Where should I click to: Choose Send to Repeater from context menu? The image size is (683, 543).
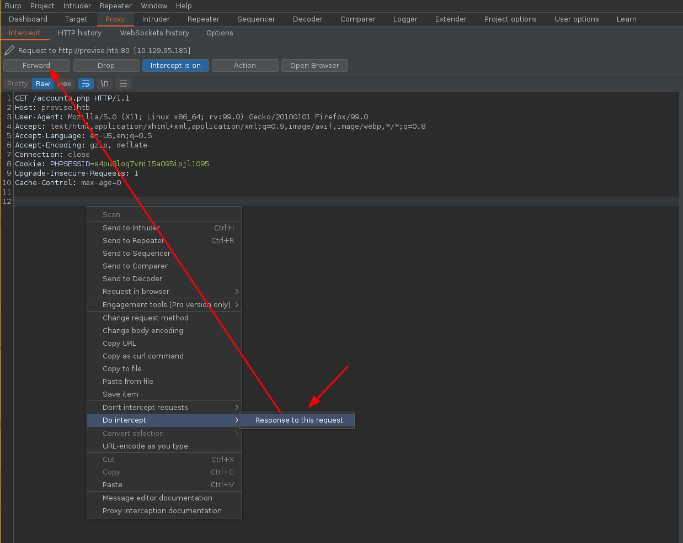(164, 241)
